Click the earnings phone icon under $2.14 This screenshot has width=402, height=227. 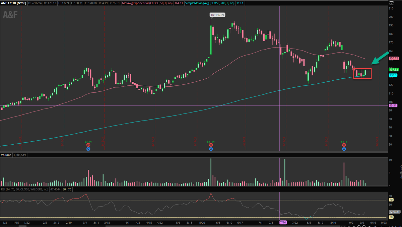pyautogui.click(x=211, y=145)
